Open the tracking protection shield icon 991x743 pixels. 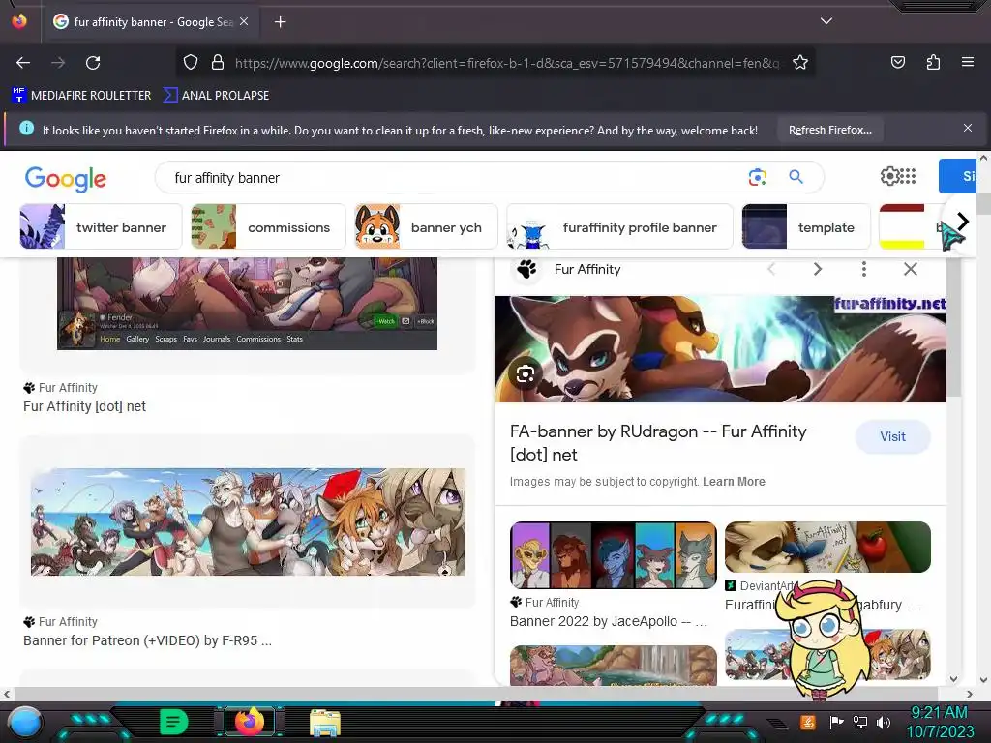(191, 62)
